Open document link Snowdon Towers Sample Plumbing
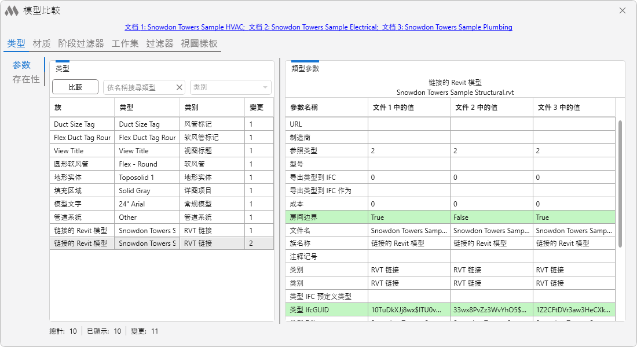 pyautogui.click(x=447, y=27)
